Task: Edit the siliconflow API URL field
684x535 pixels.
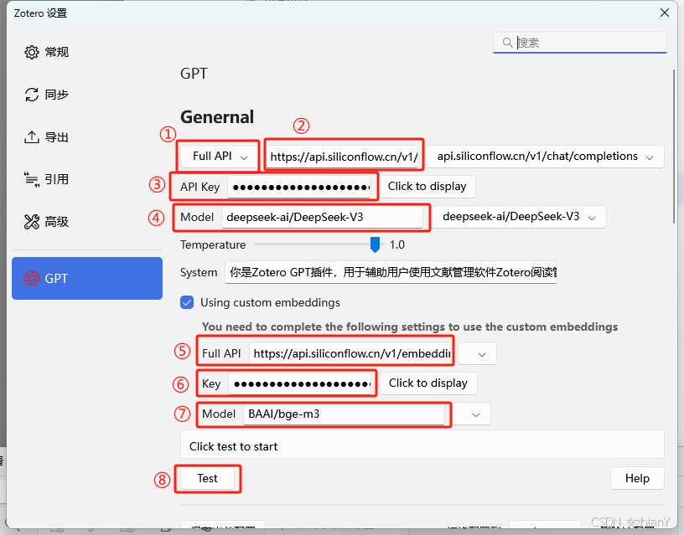Action: (x=345, y=157)
